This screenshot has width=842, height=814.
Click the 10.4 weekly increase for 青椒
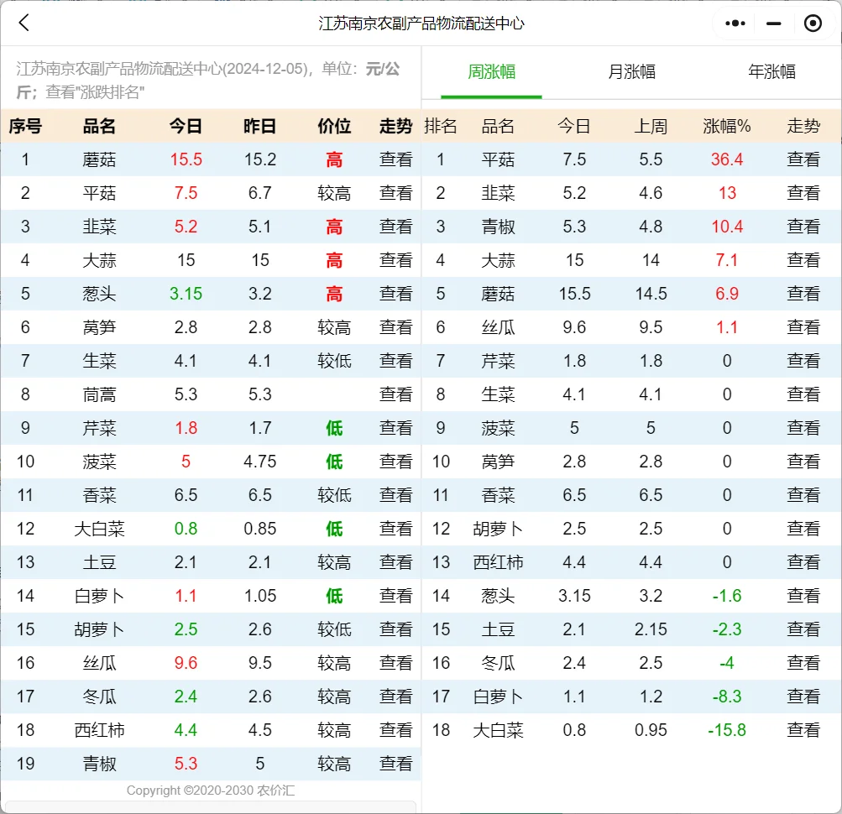click(726, 227)
